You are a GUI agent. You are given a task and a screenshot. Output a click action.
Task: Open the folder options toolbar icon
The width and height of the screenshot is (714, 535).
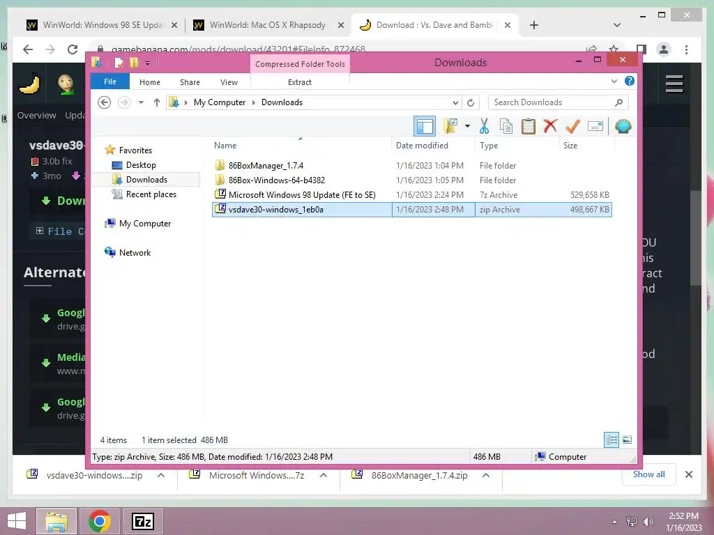(451, 126)
